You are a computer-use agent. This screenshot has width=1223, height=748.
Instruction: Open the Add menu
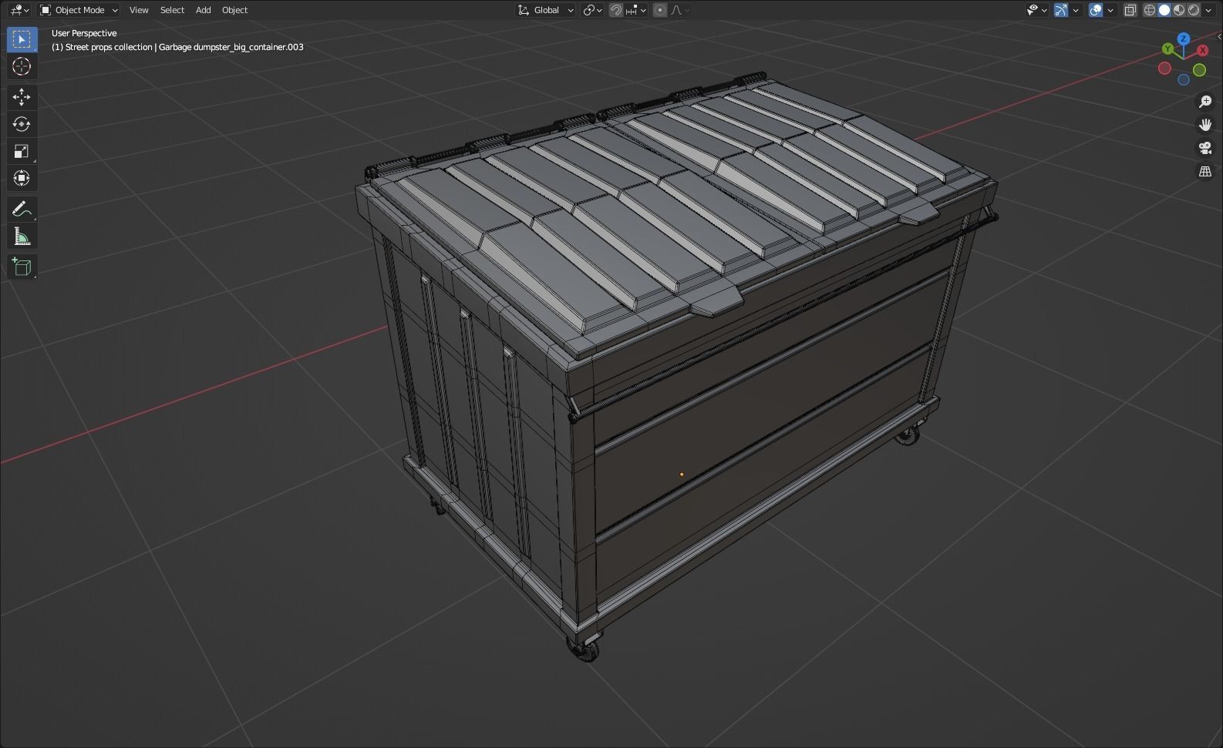pos(203,10)
